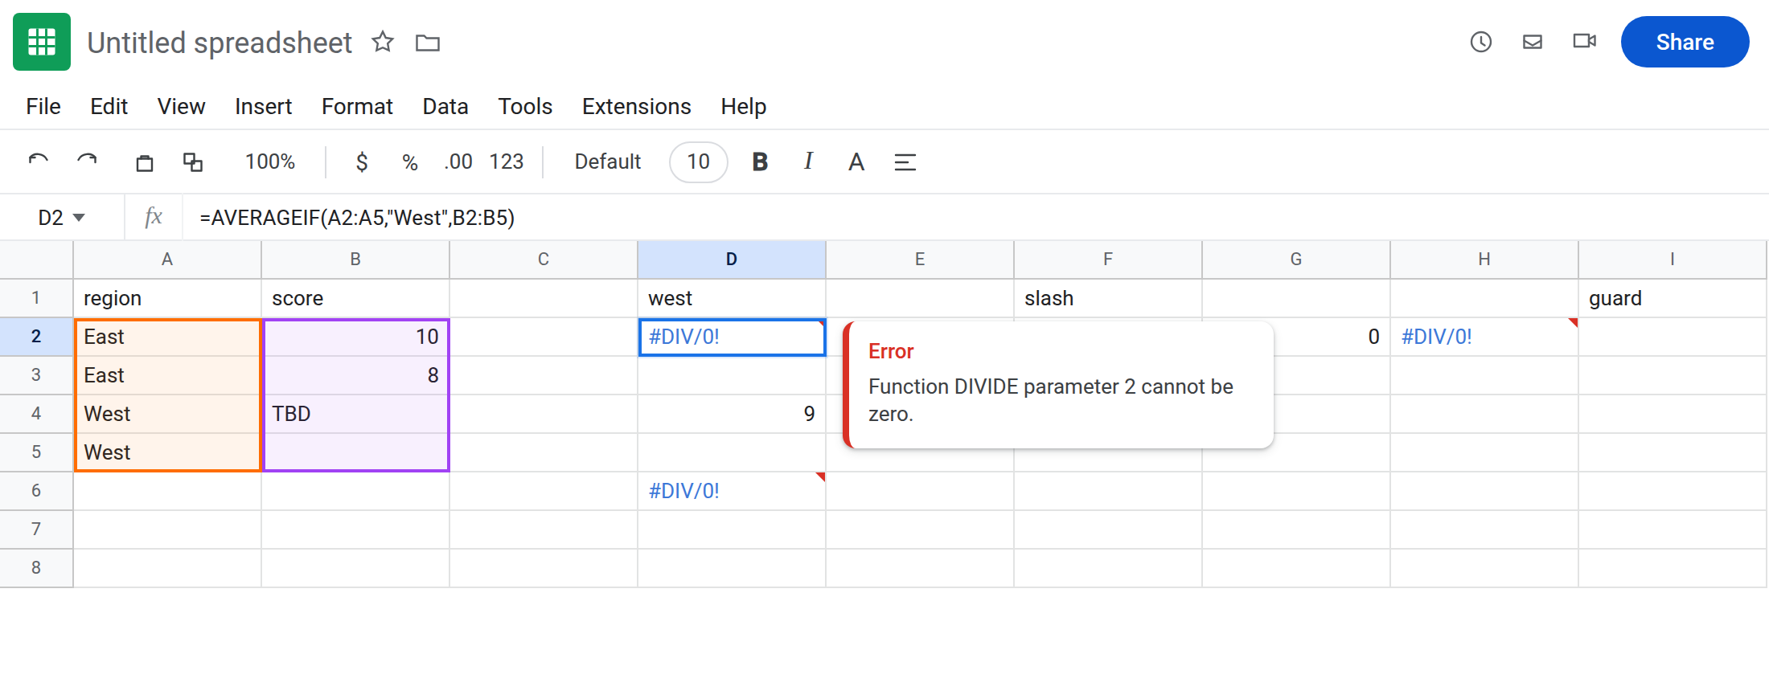1769x691 pixels.
Task: Click the AVERAGEIF formula in formula bar
Action: point(357,218)
